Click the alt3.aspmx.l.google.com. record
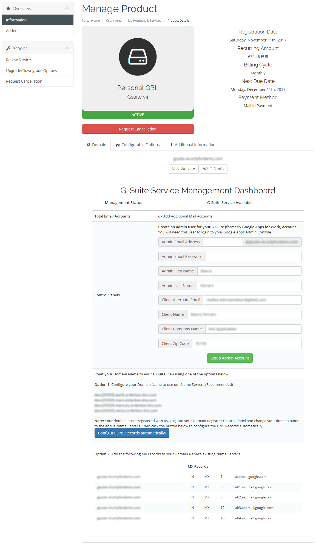 (255, 508)
